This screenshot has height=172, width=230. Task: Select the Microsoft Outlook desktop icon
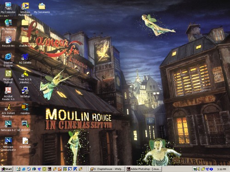[x=8, y=77]
